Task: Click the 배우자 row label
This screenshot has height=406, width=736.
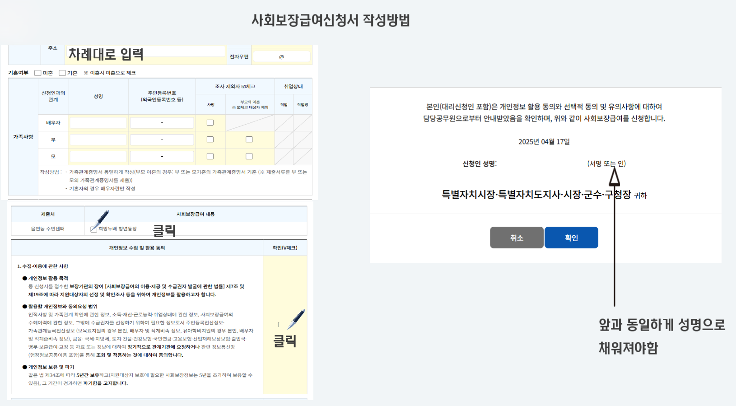Action: click(x=53, y=123)
